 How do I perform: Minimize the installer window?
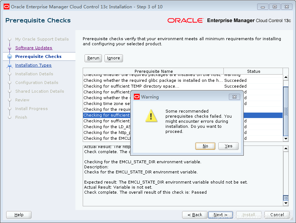263,7
